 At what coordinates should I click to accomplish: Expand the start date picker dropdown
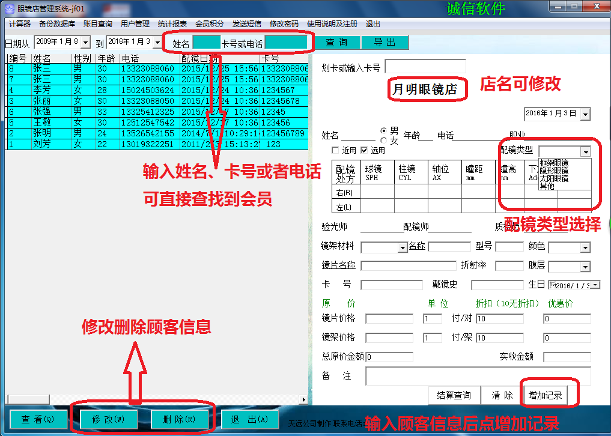click(x=86, y=42)
